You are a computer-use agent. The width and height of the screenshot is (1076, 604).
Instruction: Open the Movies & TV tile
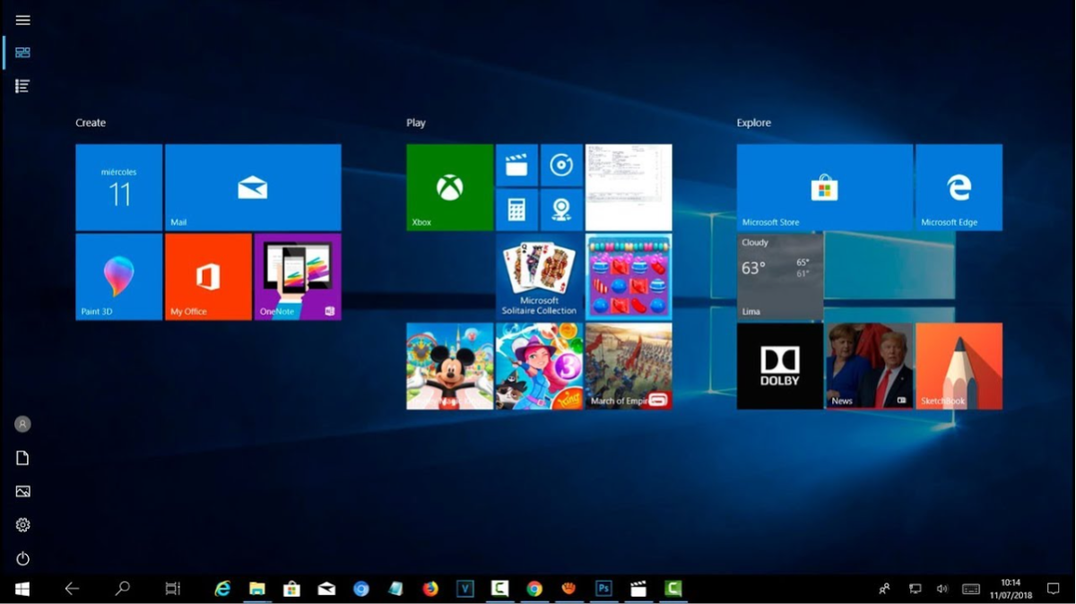tap(517, 165)
